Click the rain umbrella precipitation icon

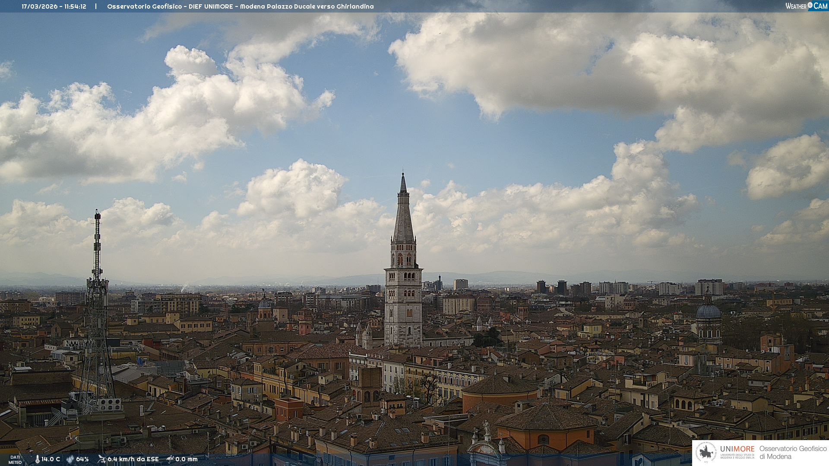point(170,459)
